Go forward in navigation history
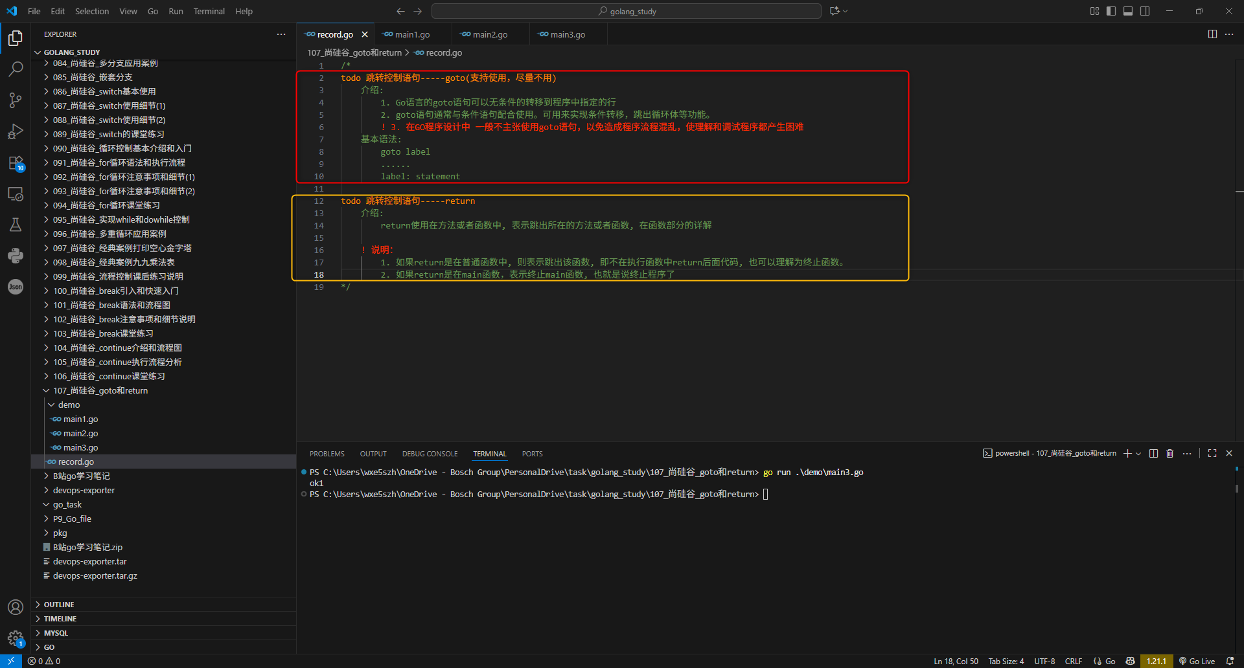Screen dimensions: 1244x668 418,11
